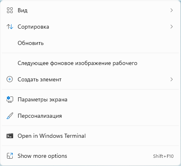Open Параметры экрана
The width and height of the screenshot is (181, 166).
tap(90, 99)
